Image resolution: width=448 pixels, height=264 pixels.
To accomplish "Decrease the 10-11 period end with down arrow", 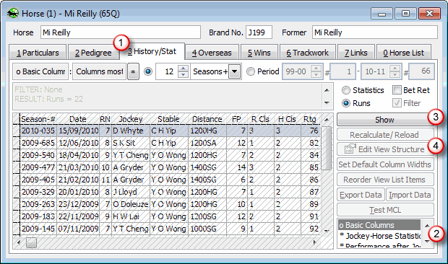I will coord(395,75).
